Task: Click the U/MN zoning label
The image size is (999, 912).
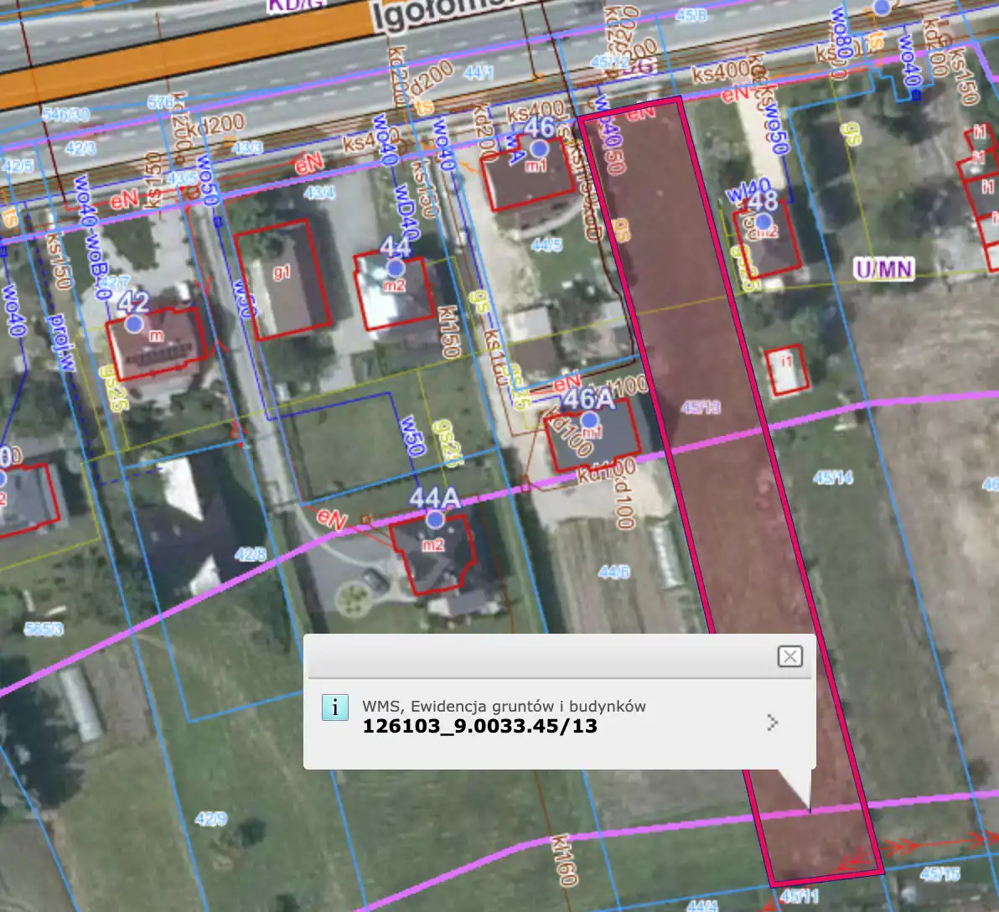Action: (883, 268)
